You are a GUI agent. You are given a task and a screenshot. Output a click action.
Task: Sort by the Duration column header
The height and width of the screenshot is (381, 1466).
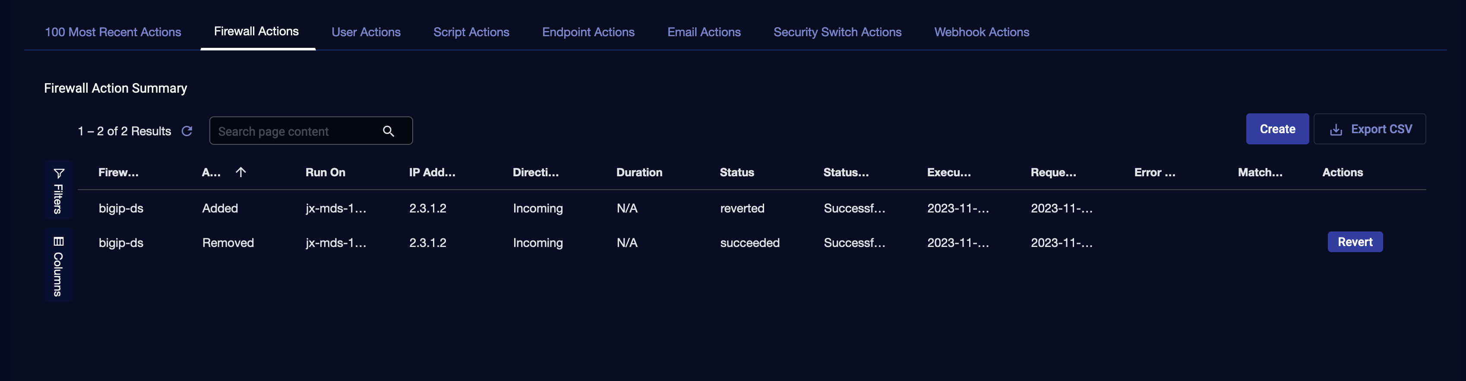pos(638,173)
